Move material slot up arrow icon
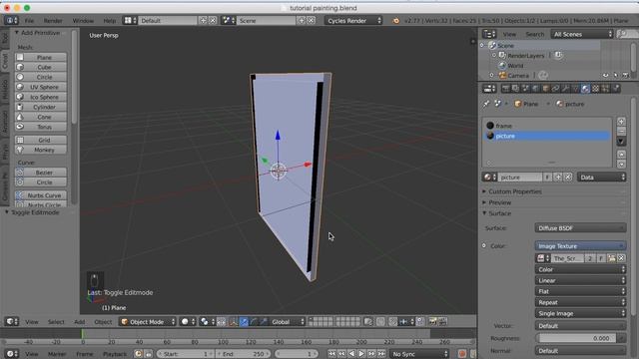 click(621, 155)
